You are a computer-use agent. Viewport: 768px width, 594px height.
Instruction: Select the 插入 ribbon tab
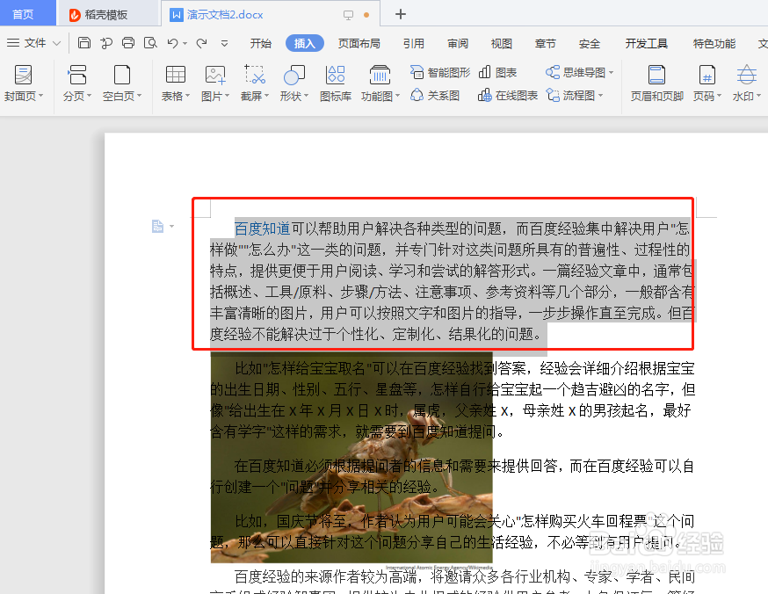tap(305, 44)
